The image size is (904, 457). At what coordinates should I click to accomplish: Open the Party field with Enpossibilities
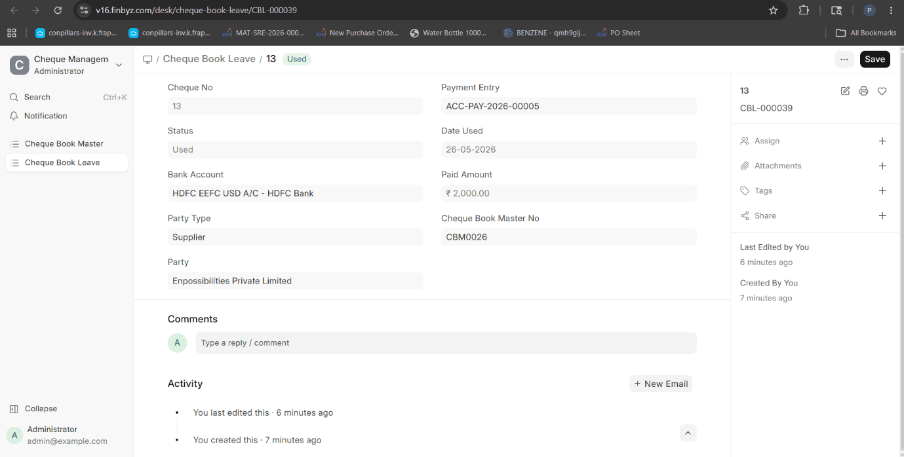tap(296, 281)
